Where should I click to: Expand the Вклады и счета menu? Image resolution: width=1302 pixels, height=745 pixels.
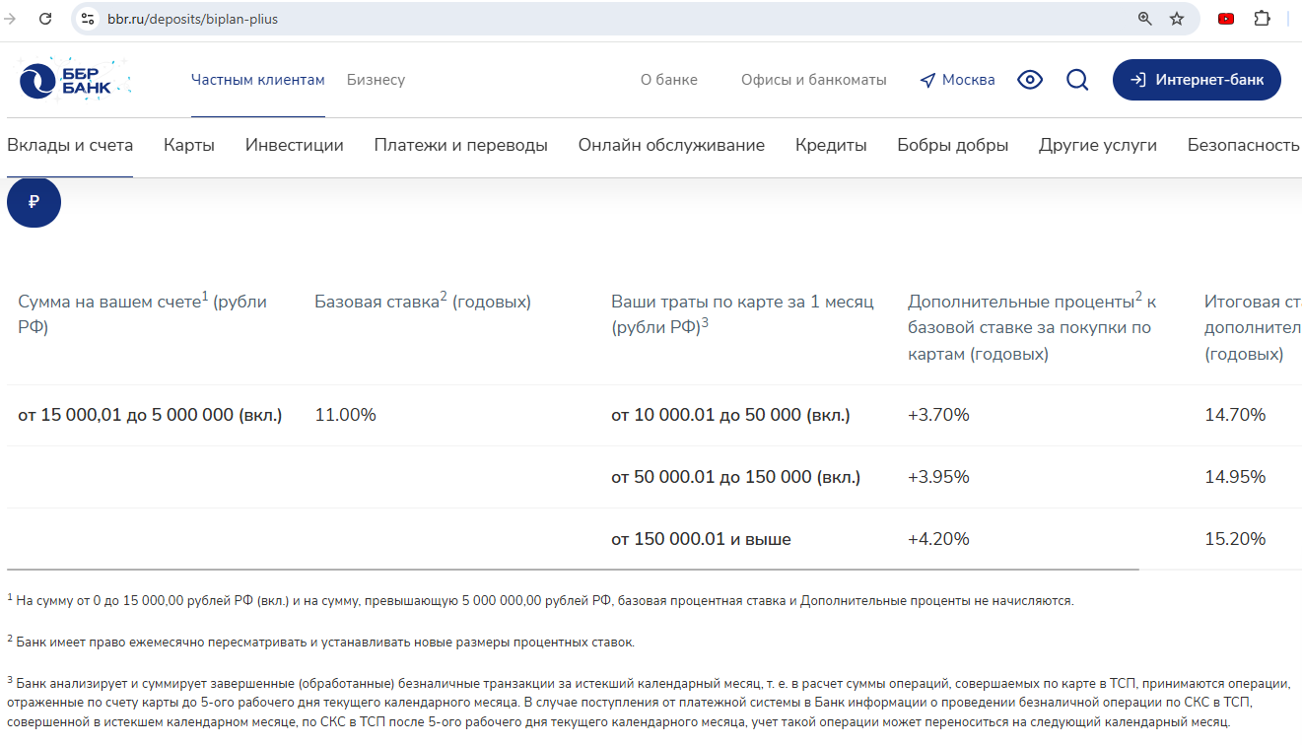pyautogui.click(x=70, y=145)
